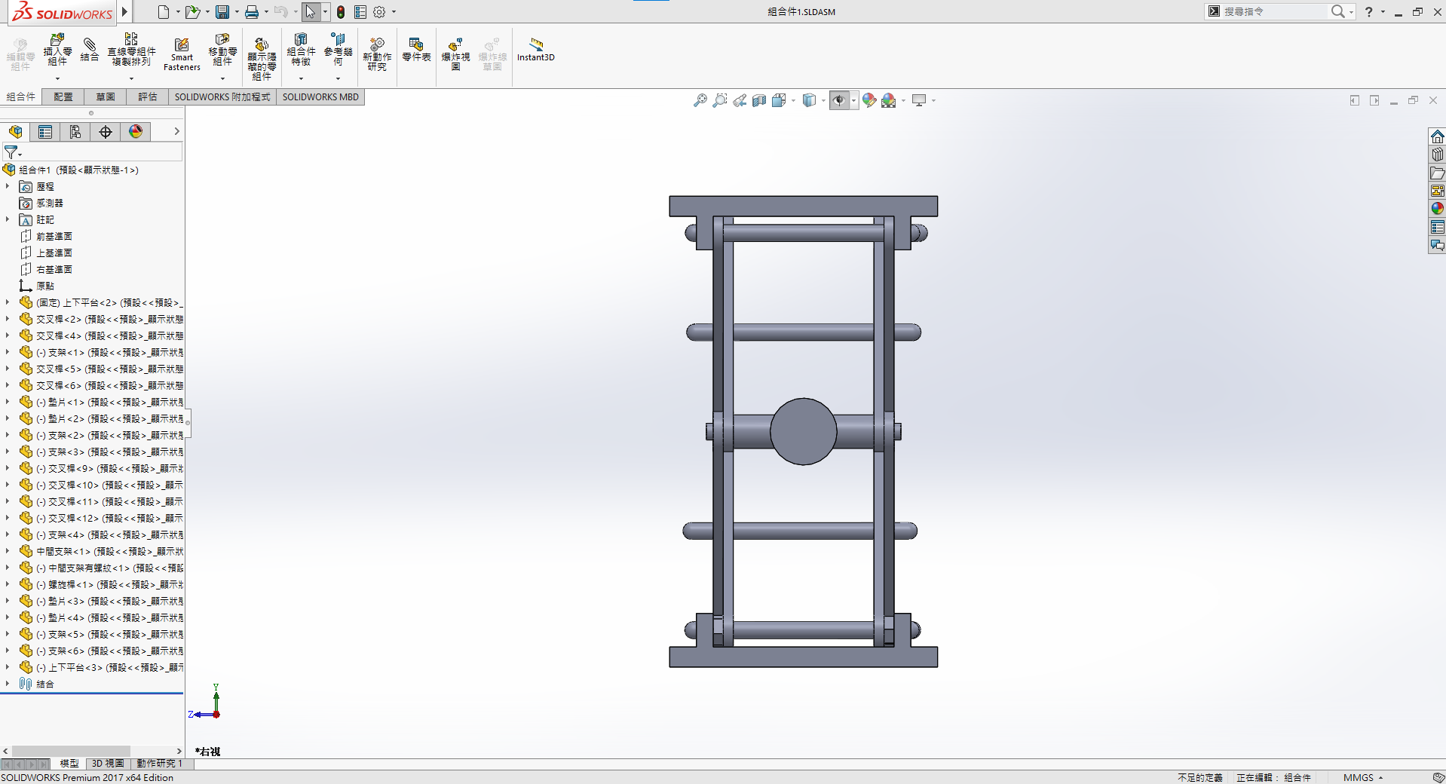Open the Bill of Materials (零件表) tool
This screenshot has height=784, width=1446.
(416, 50)
